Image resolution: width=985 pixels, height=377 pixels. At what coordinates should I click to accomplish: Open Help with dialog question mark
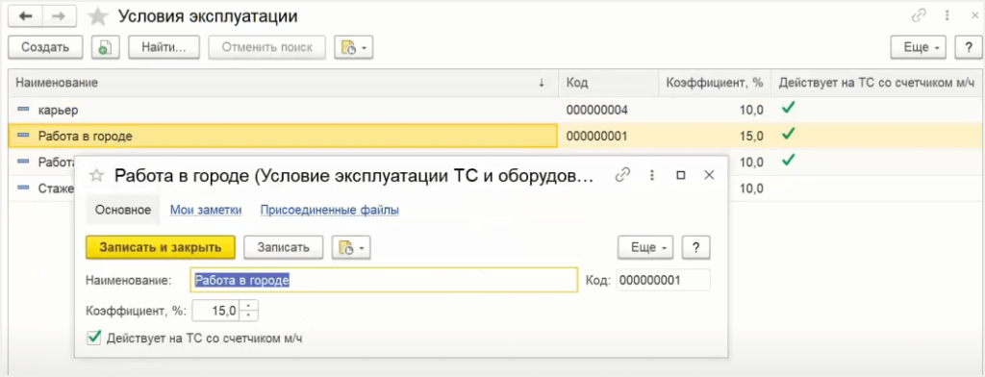coord(696,247)
